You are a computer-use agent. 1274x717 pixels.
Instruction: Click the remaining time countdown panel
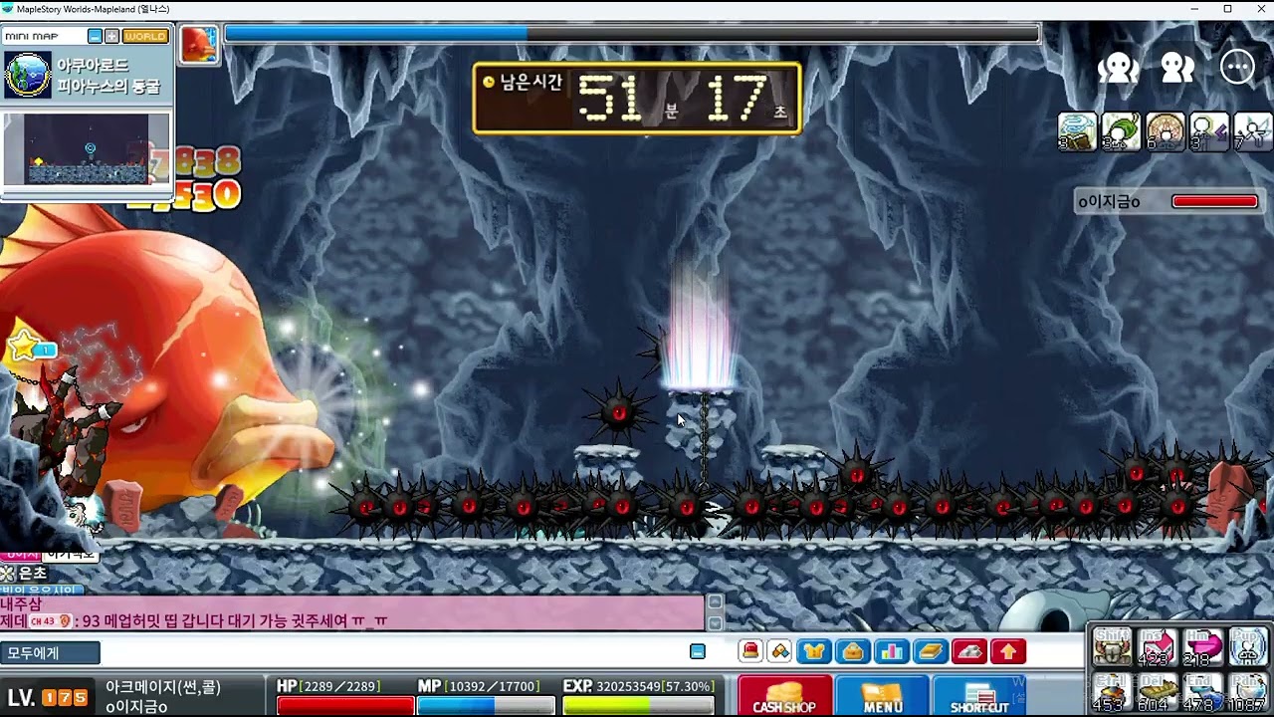pos(637,99)
